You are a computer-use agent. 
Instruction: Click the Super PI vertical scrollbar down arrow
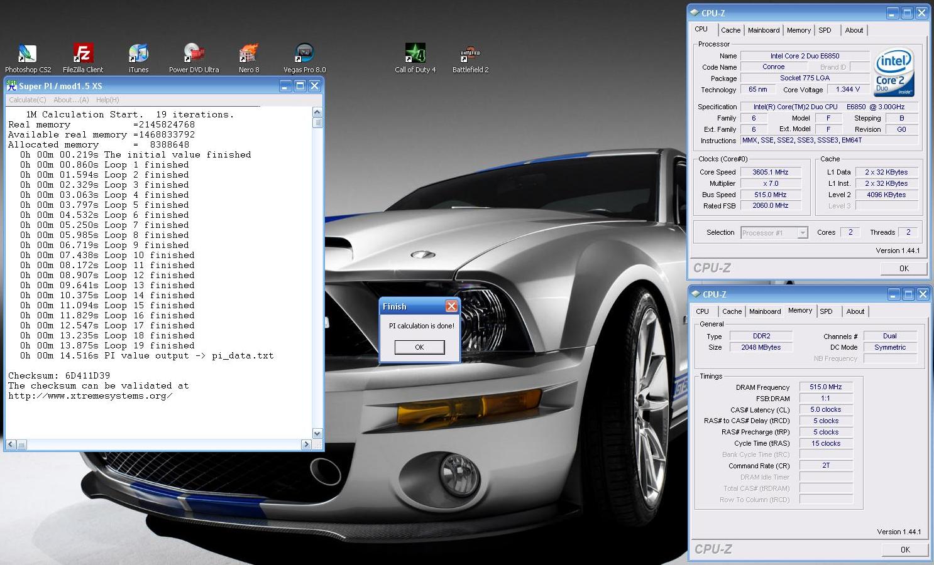point(317,433)
